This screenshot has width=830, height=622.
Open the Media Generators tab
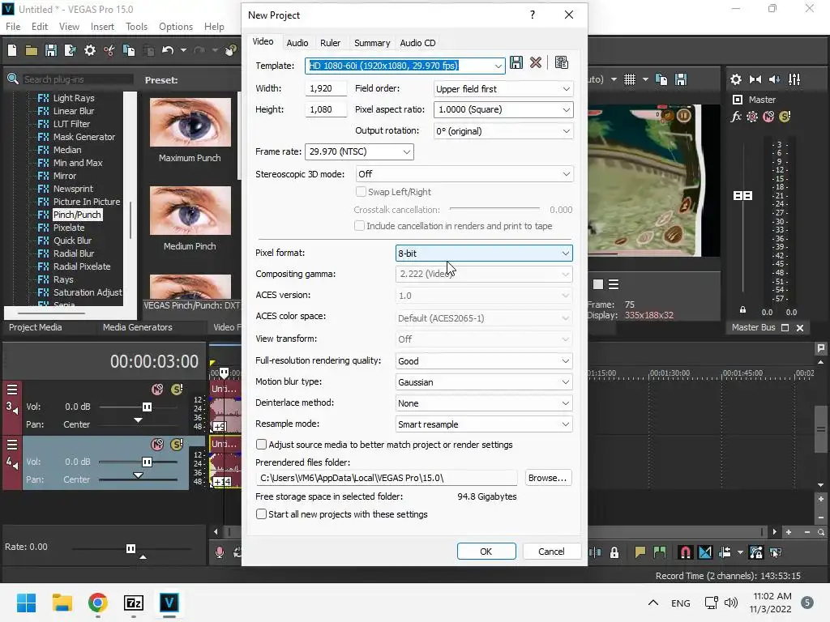click(x=138, y=327)
